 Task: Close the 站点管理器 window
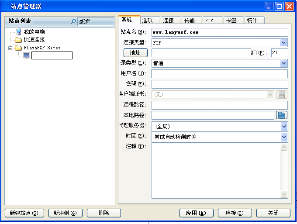289,7
